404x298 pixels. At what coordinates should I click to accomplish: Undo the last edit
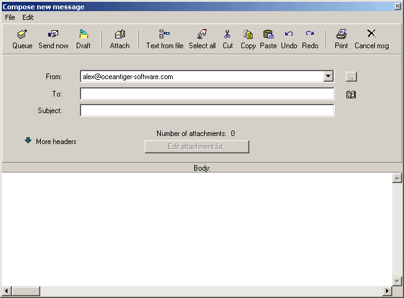pyautogui.click(x=289, y=39)
